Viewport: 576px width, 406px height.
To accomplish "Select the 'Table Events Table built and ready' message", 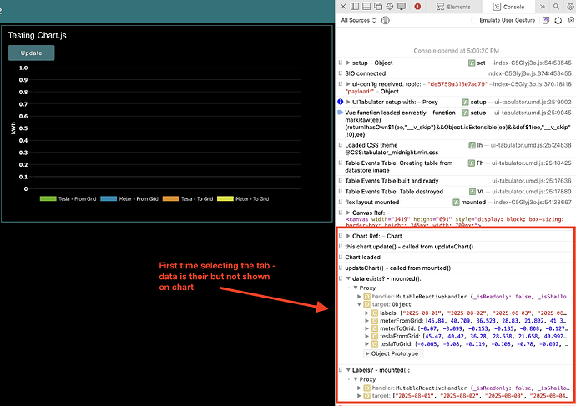I will point(392,181).
